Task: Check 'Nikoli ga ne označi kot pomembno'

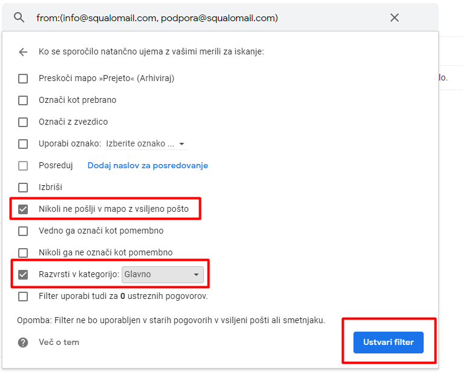Action: point(23,253)
